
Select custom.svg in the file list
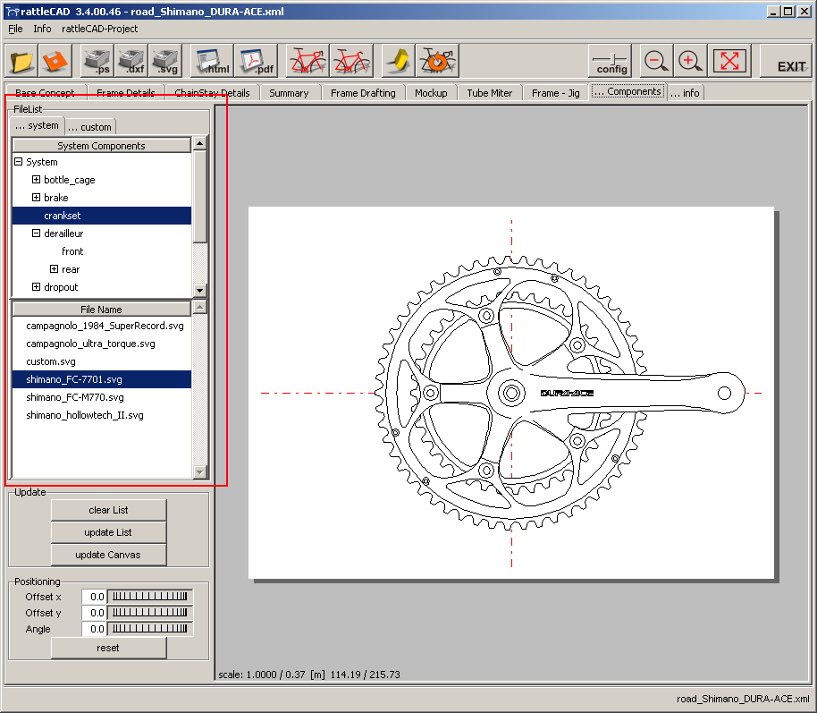click(x=102, y=361)
